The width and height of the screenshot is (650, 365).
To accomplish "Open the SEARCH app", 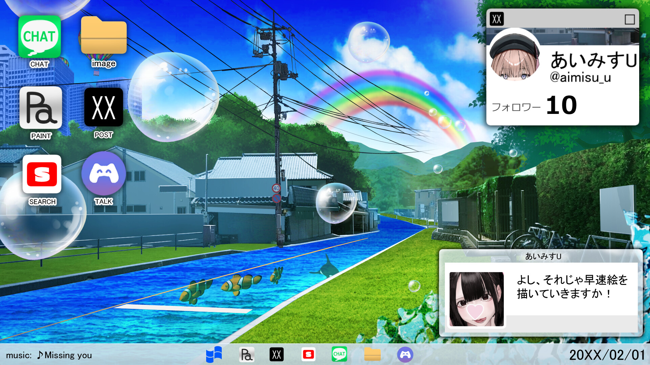I will (41, 174).
